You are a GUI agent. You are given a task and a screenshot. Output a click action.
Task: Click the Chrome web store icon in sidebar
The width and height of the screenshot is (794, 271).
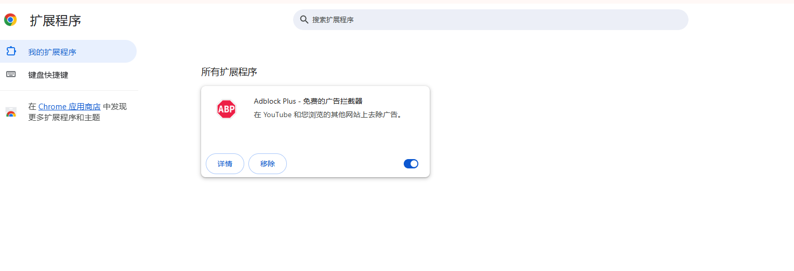[x=11, y=112]
